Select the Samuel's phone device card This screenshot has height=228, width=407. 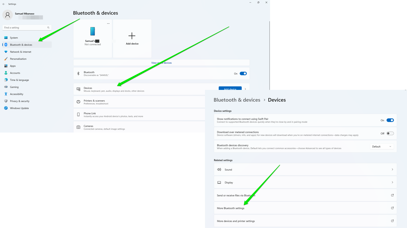coord(93,38)
